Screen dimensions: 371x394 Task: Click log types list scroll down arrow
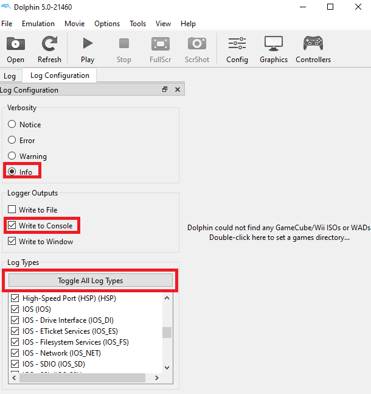167,368
